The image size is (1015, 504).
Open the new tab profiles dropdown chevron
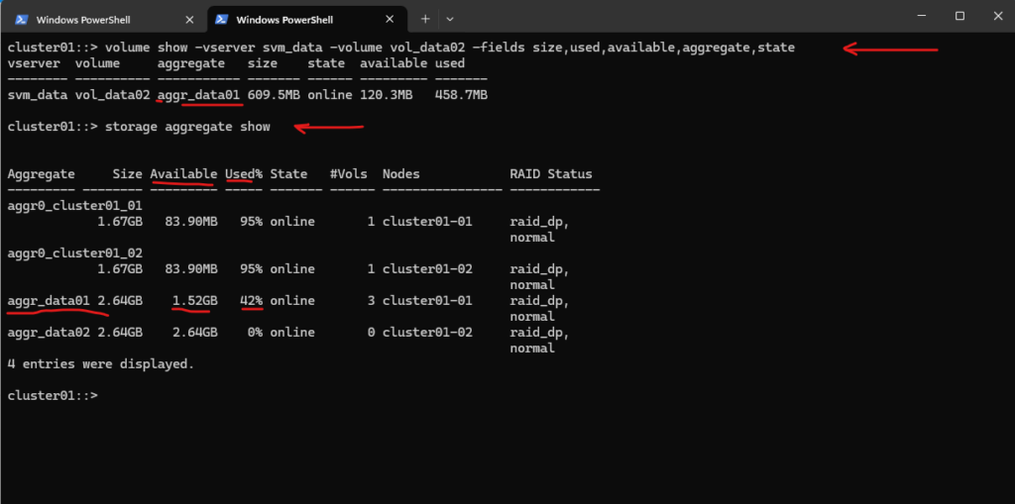[449, 19]
